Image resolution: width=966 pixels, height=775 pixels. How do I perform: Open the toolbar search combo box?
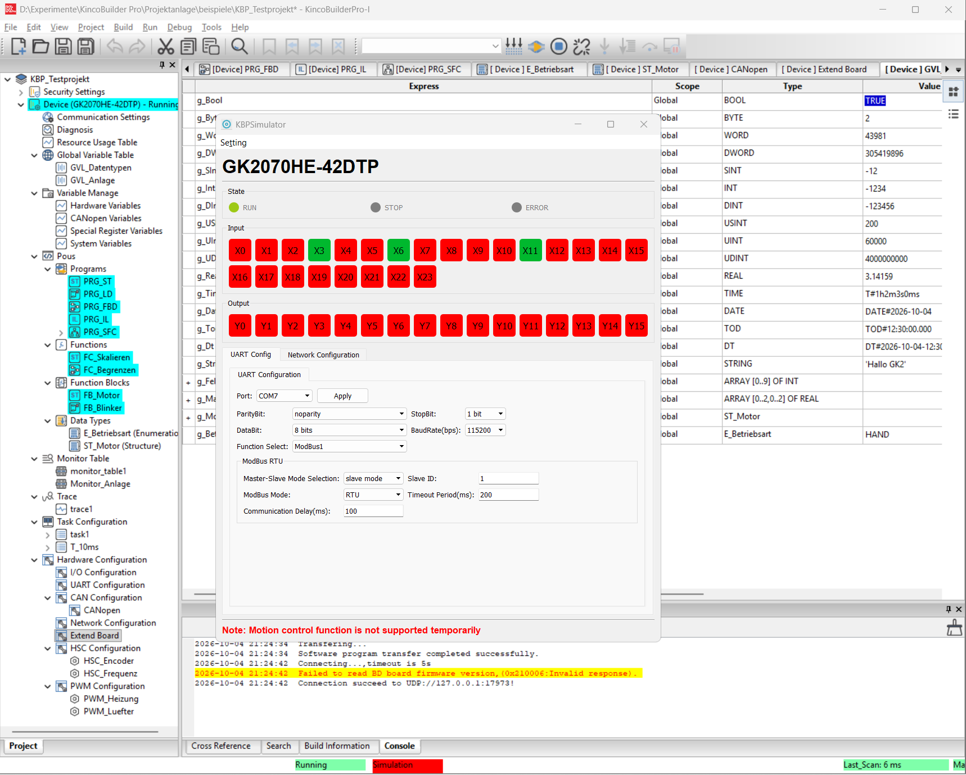(431, 46)
